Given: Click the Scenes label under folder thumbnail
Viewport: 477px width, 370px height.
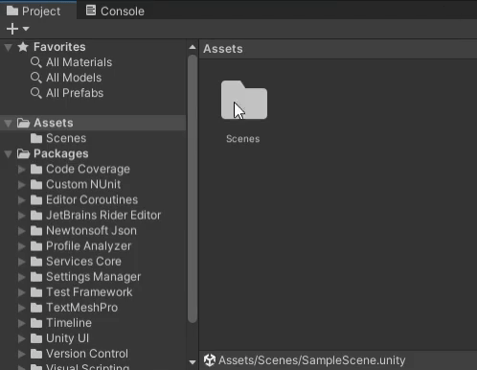Looking at the screenshot, I should pos(243,139).
